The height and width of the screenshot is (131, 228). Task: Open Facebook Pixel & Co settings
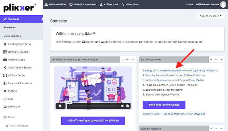20,83
